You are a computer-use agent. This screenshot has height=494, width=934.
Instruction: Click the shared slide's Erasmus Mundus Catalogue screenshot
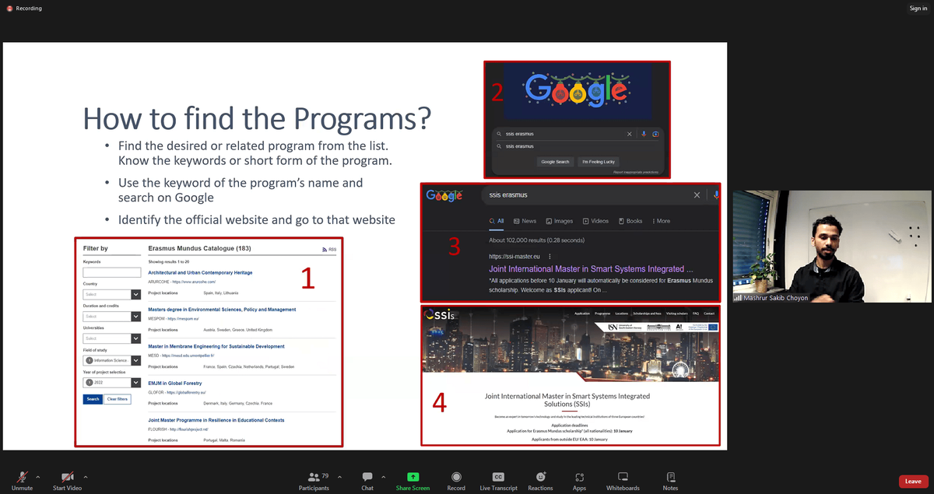pos(209,342)
